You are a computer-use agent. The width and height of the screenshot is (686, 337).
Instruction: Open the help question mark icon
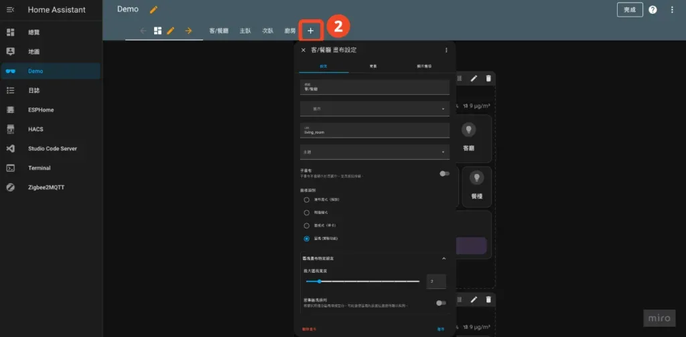(x=653, y=10)
